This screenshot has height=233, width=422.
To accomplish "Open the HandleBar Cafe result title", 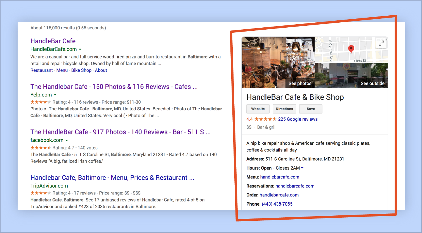I will [53, 41].
